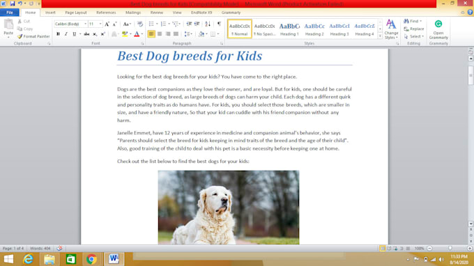474x266 pixels.
Task: Toggle Center alignment
Action: click(x=160, y=34)
